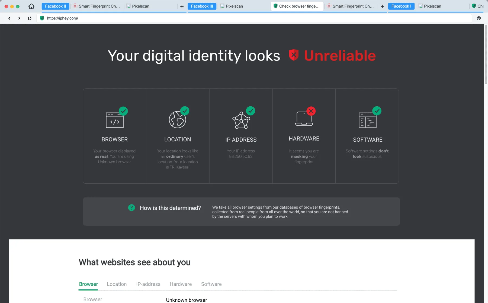Click 'How is this determined?' text
This screenshot has width=488, height=303.
click(170, 208)
